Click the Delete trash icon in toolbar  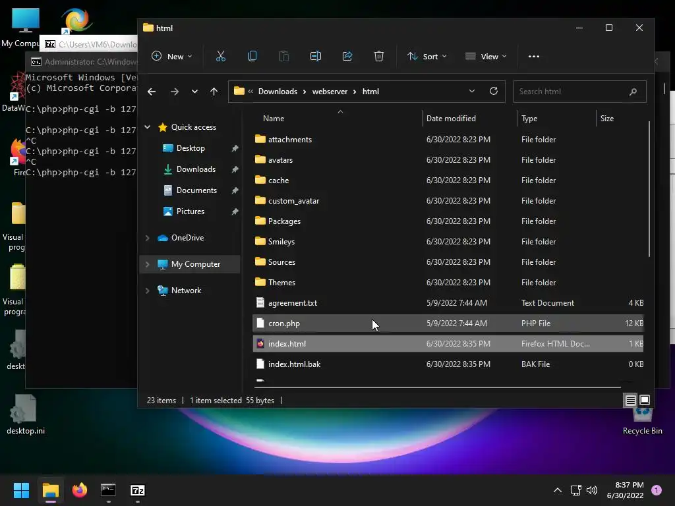tap(379, 57)
